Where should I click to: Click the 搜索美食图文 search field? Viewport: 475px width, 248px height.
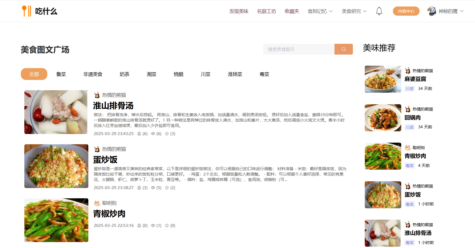pyautogui.click(x=299, y=49)
